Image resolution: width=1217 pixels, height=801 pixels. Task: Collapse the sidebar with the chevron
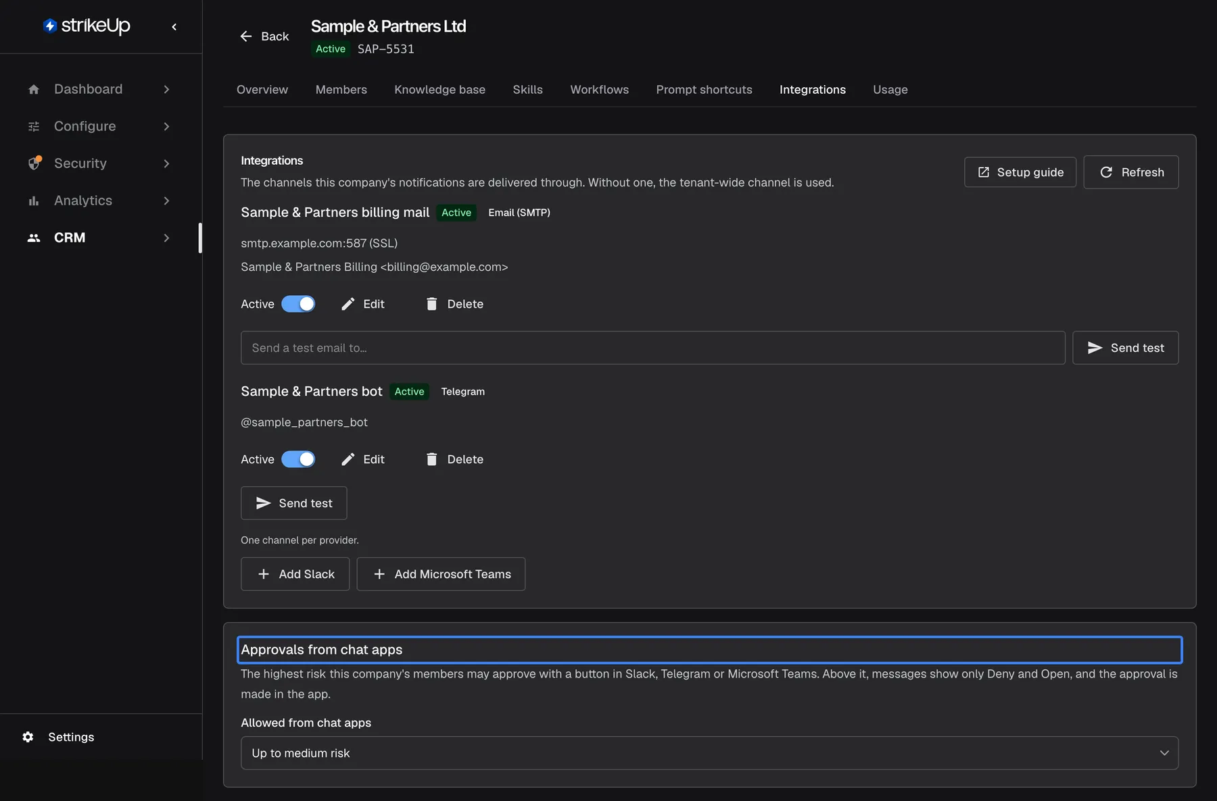pos(174,27)
